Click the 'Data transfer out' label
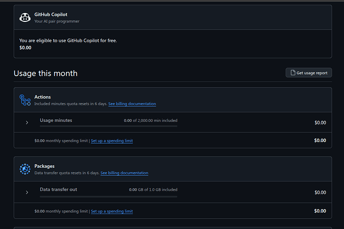Image resolution: width=344 pixels, height=229 pixels. click(58, 189)
